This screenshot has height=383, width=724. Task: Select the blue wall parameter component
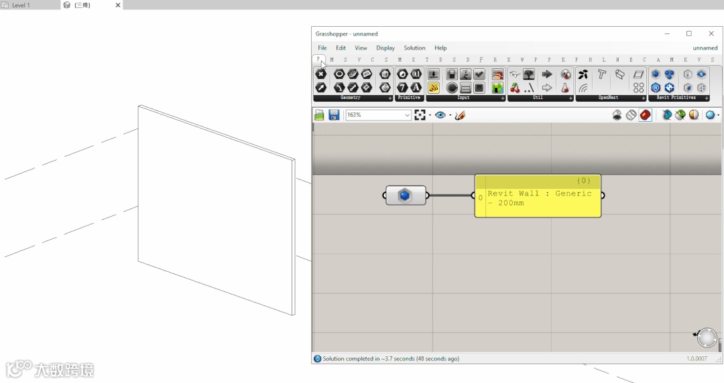pyautogui.click(x=405, y=196)
